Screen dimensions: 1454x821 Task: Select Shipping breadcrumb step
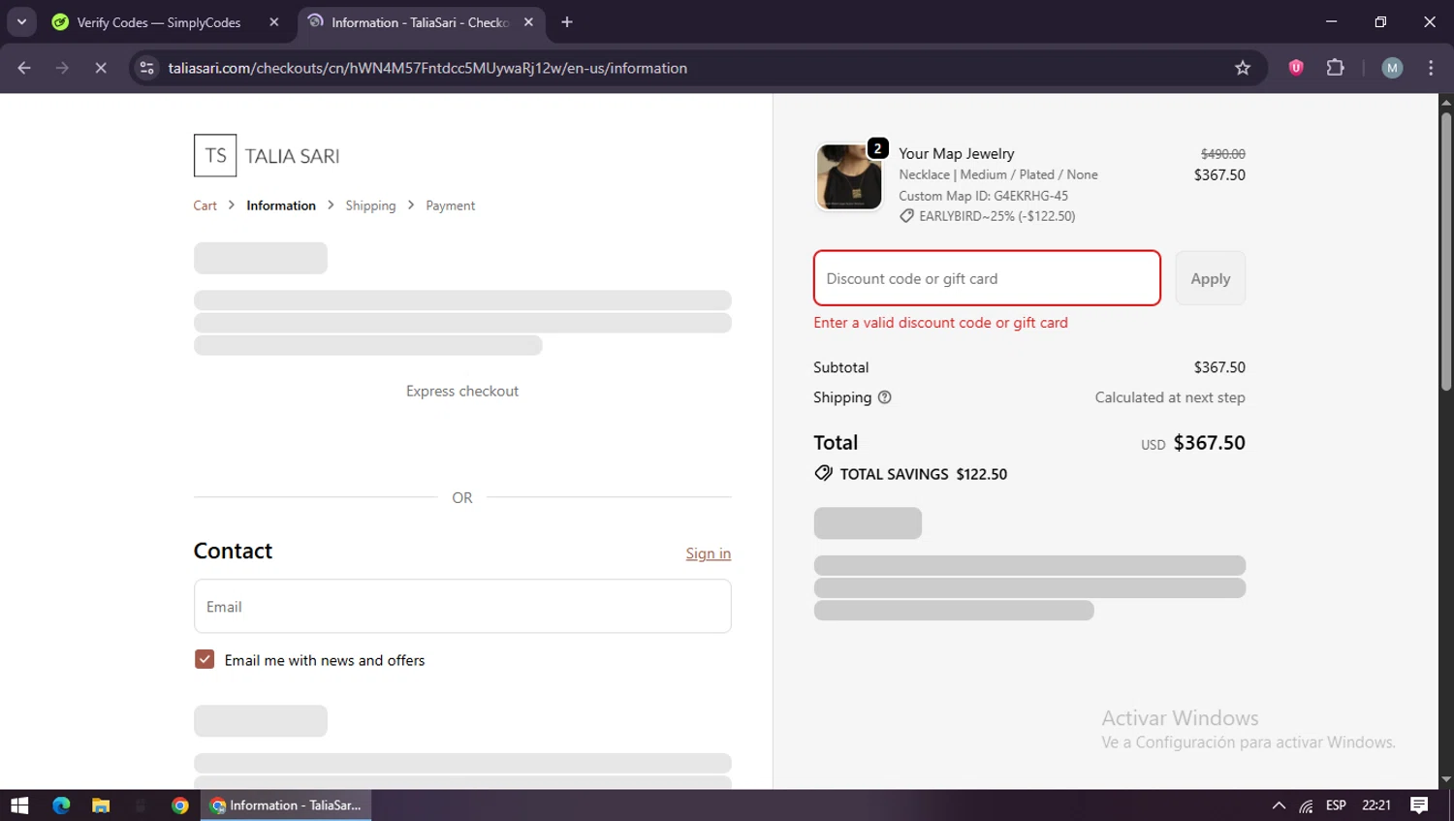tap(370, 205)
